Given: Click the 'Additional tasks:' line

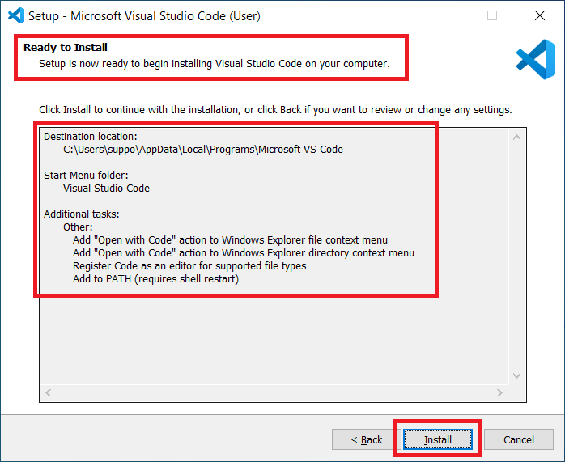Looking at the screenshot, I should pyautogui.click(x=82, y=214).
